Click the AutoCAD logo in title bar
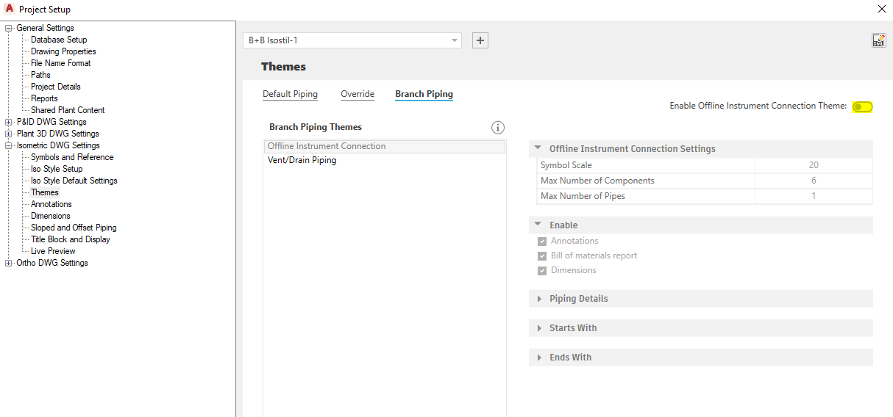 coord(10,9)
